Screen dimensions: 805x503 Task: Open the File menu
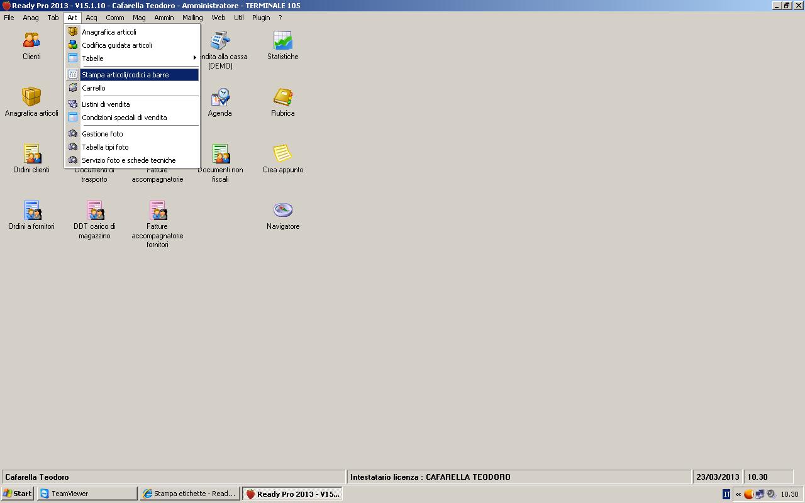click(9, 18)
